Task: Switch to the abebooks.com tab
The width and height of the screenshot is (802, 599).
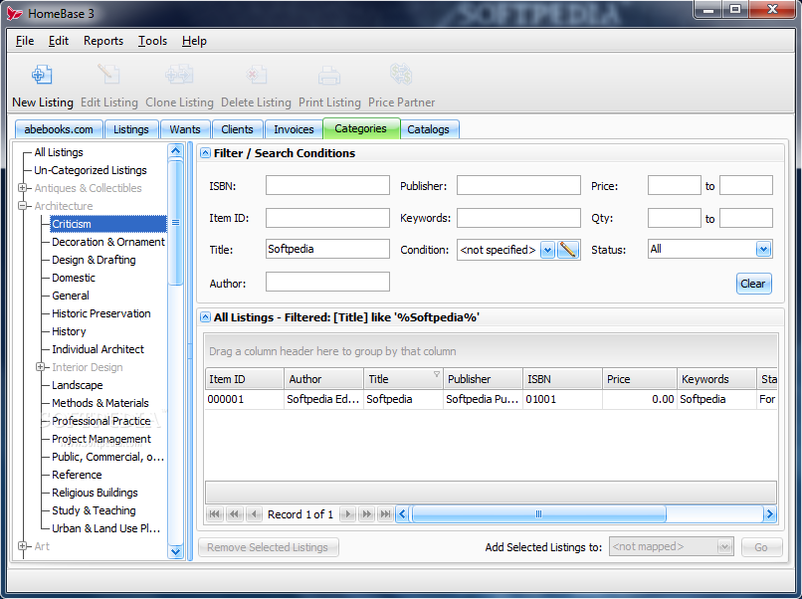Action: 59,129
